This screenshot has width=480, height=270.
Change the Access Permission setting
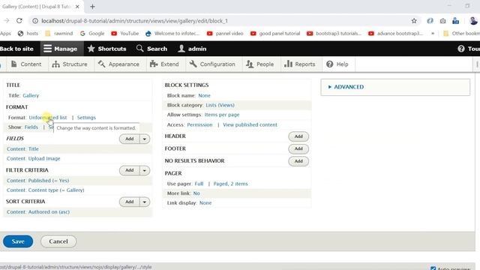pyautogui.click(x=199, y=125)
